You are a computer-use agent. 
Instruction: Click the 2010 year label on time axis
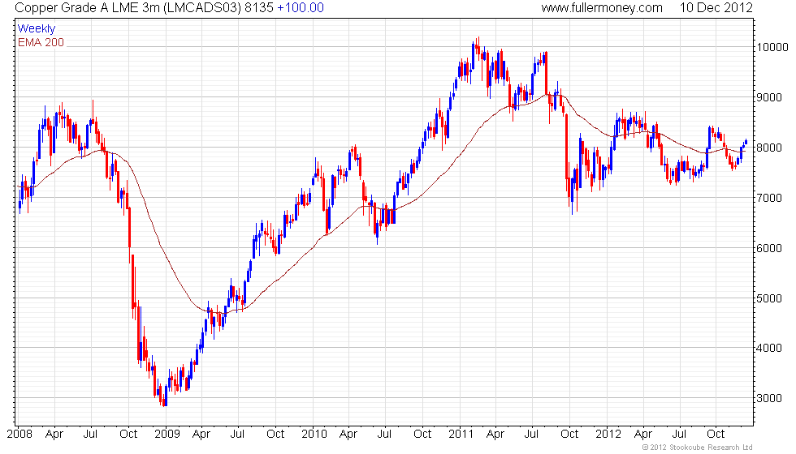pos(314,434)
